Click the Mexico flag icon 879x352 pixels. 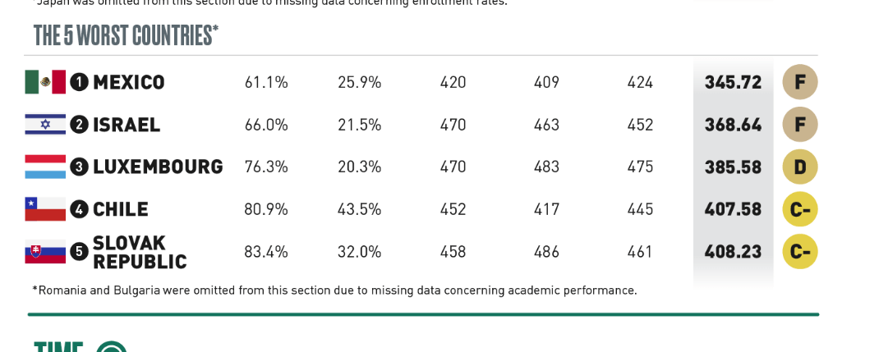tap(45, 82)
